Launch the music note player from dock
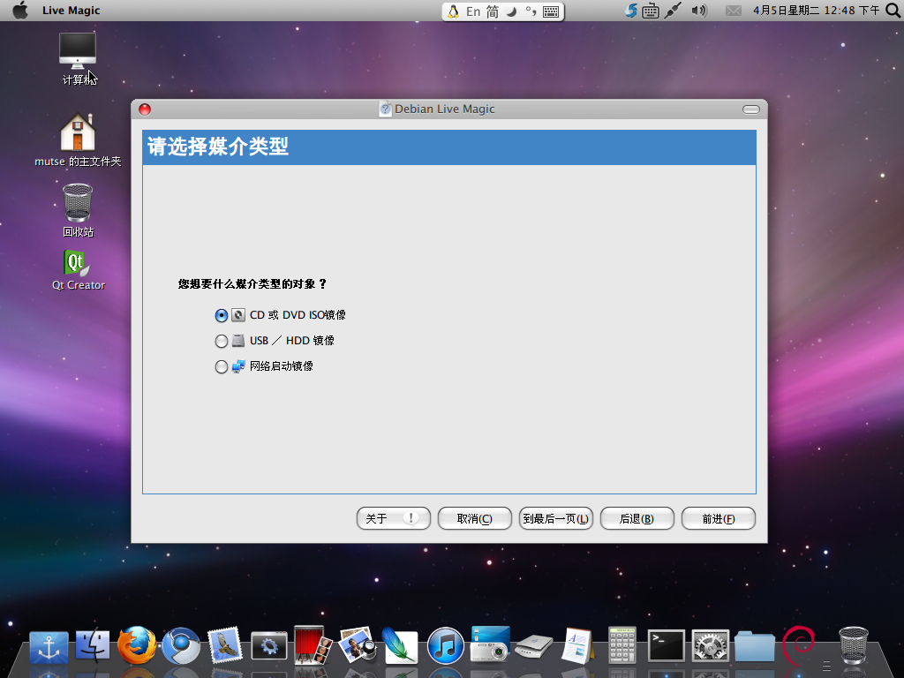 (x=445, y=645)
